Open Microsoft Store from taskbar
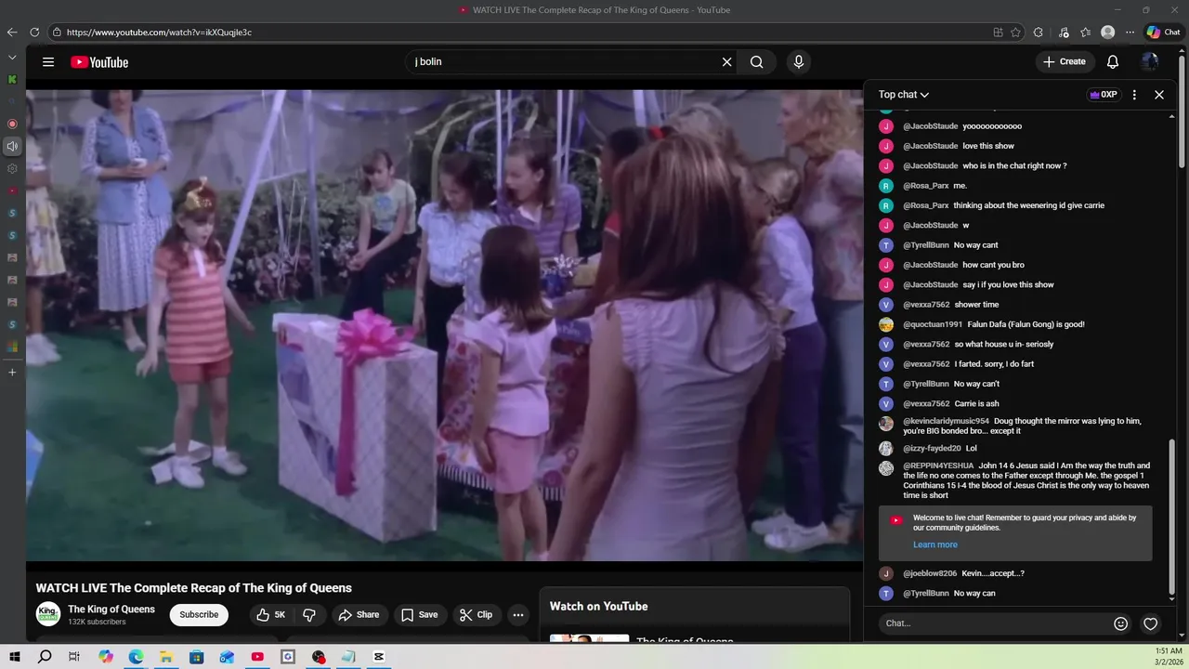This screenshot has width=1189, height=669. point(197,657)
